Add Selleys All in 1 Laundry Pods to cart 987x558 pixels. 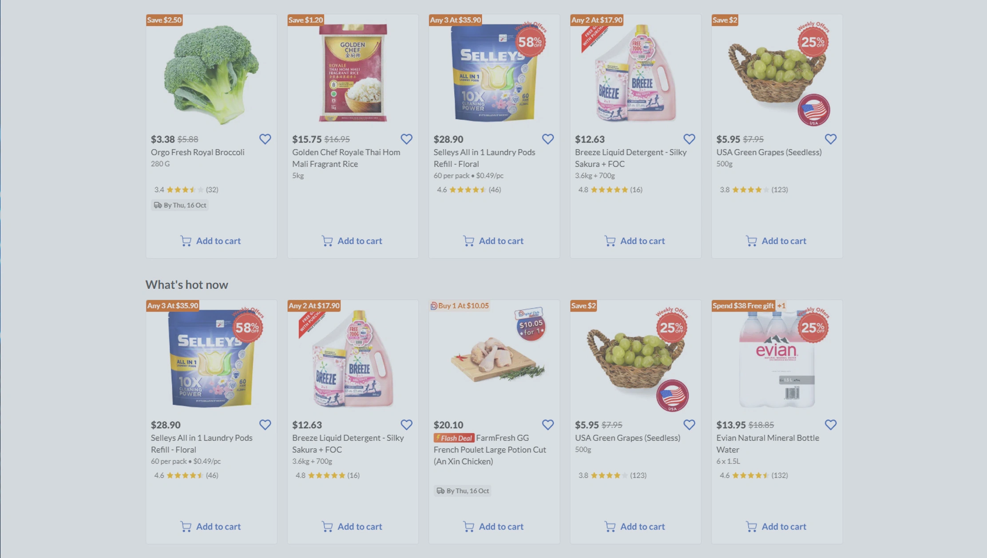[493, 241]
